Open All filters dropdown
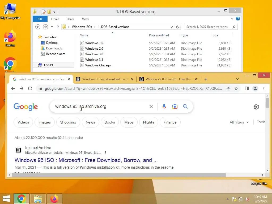This screenshot has width=272, height=204. click(239, 122)
